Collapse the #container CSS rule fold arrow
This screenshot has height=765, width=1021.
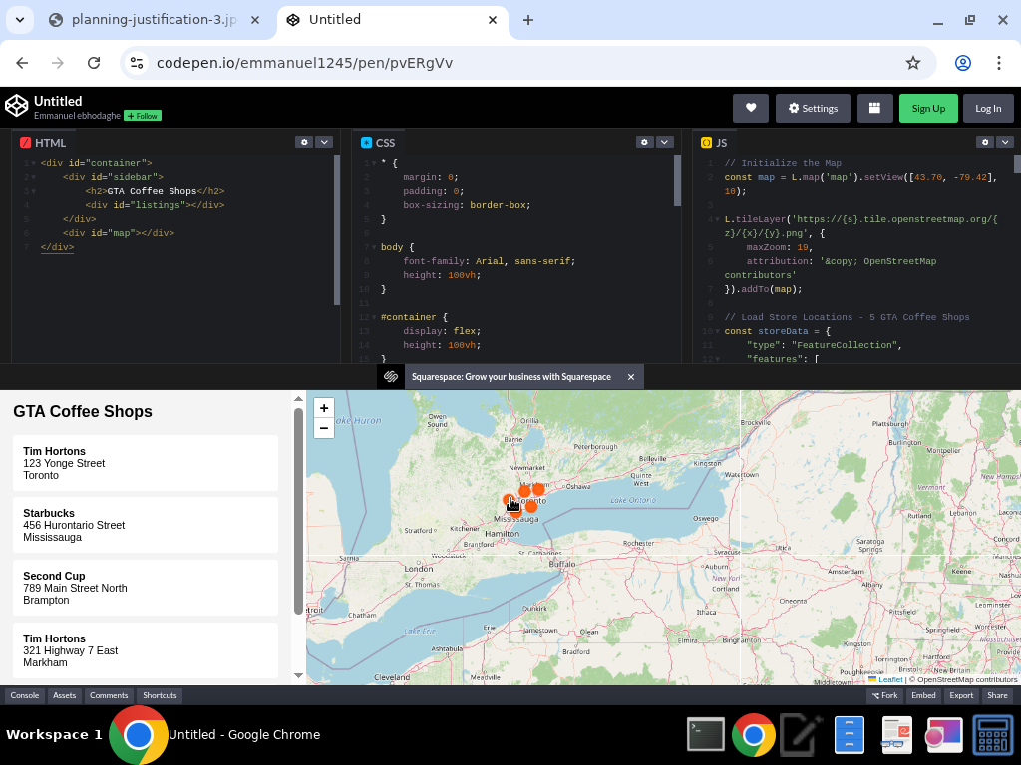click(x=374, y=317)
